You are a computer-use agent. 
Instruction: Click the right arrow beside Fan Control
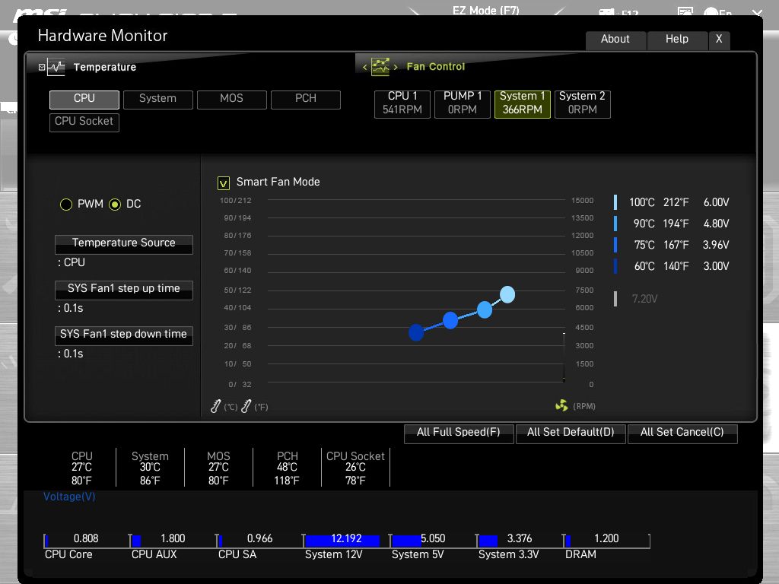(x=396, y=68)
